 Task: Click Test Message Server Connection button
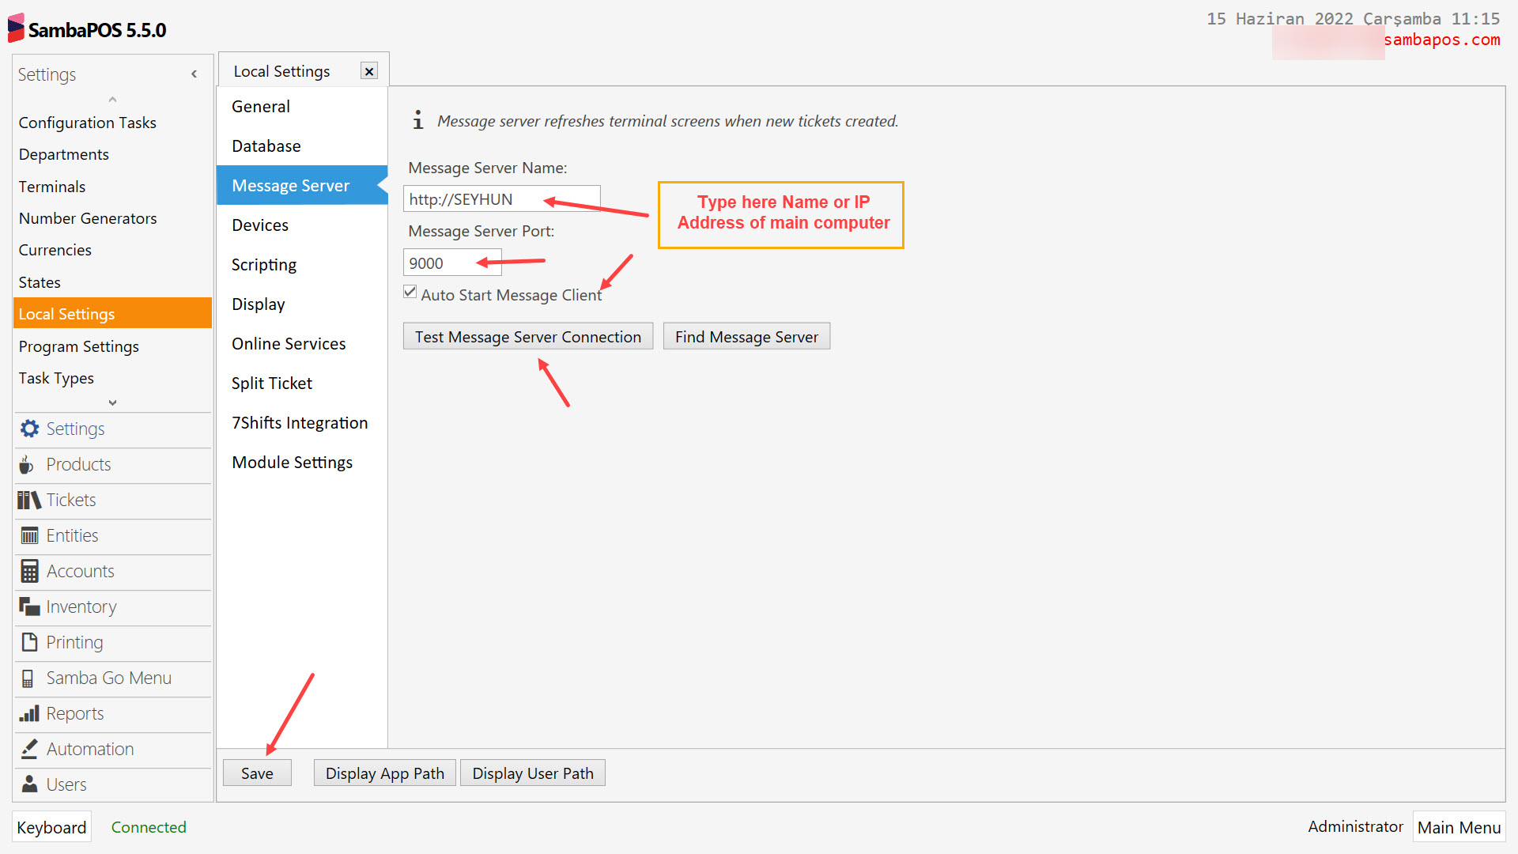click(527, 337)
